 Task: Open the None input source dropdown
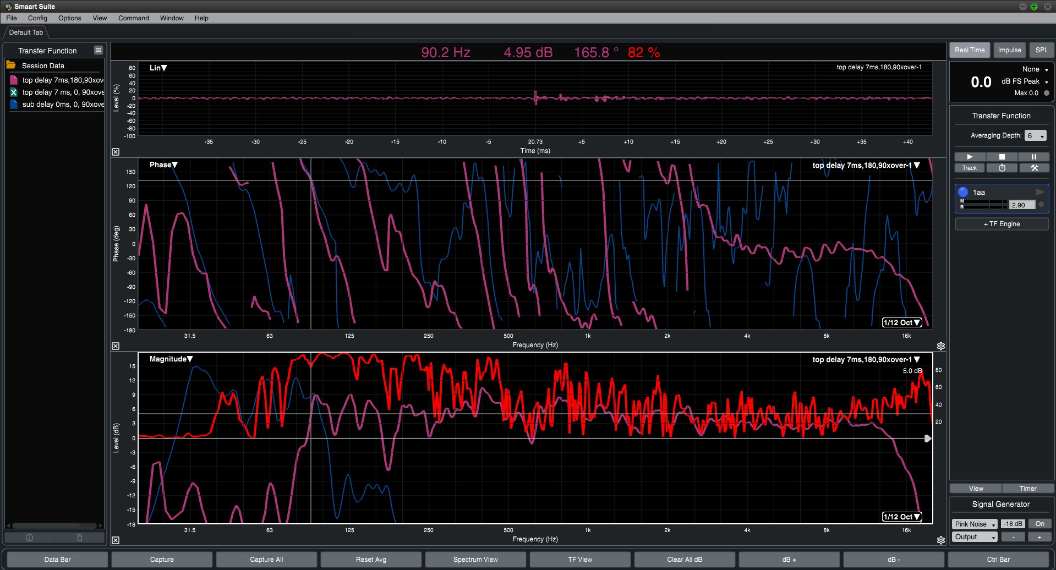pyautogui.click(x=1035, y=69)
